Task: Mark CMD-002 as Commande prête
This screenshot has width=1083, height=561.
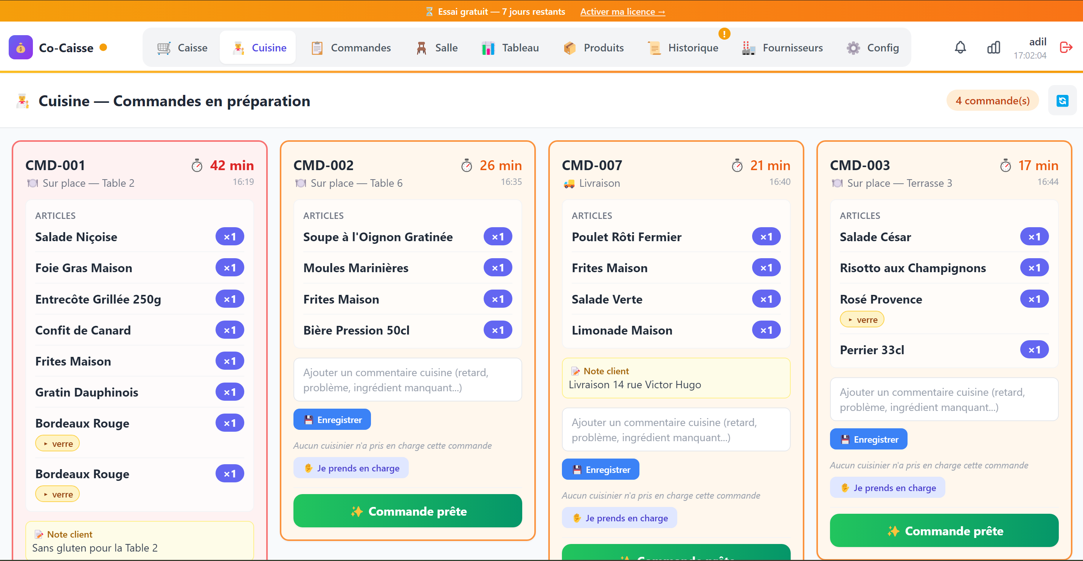Action: [x=407, y=511]
